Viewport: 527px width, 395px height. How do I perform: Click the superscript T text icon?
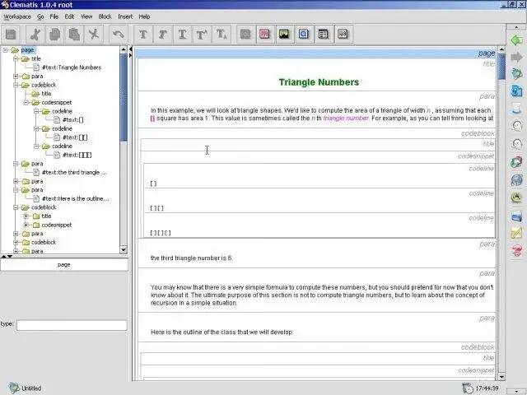(202, 35)
